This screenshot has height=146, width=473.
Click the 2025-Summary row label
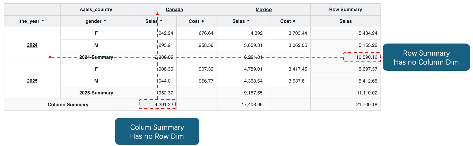(96, 93)
